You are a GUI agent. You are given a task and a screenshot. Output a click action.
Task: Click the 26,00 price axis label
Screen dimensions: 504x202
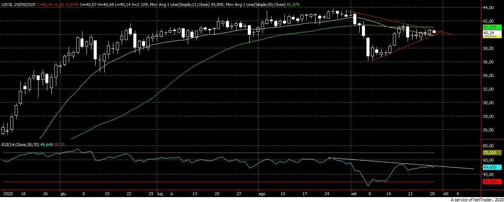pyautogui.click(x=489, y=130)
